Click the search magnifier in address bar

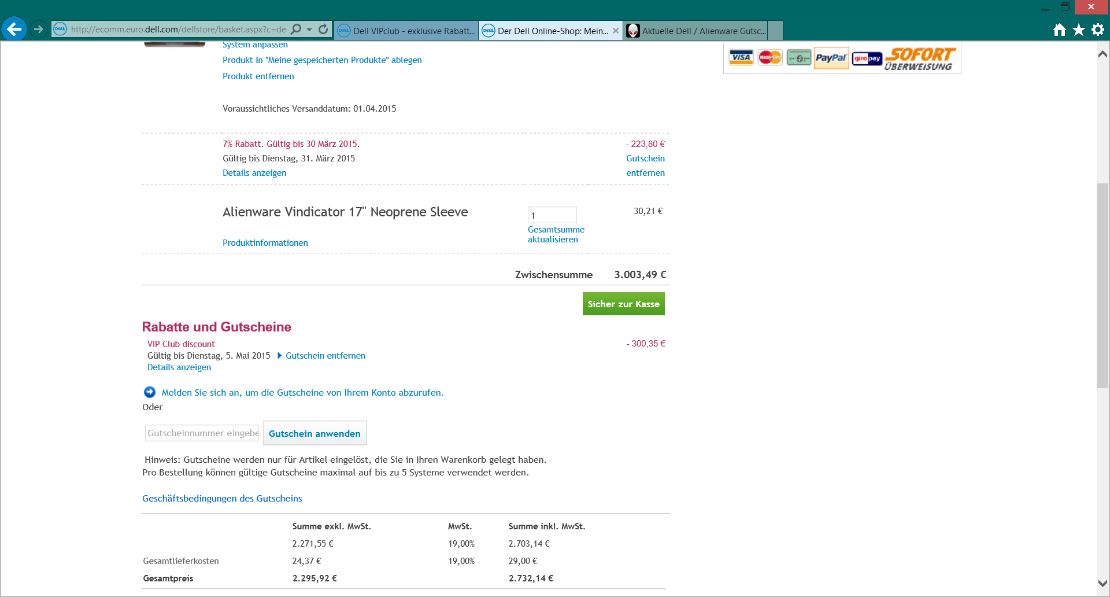point(296,29)
